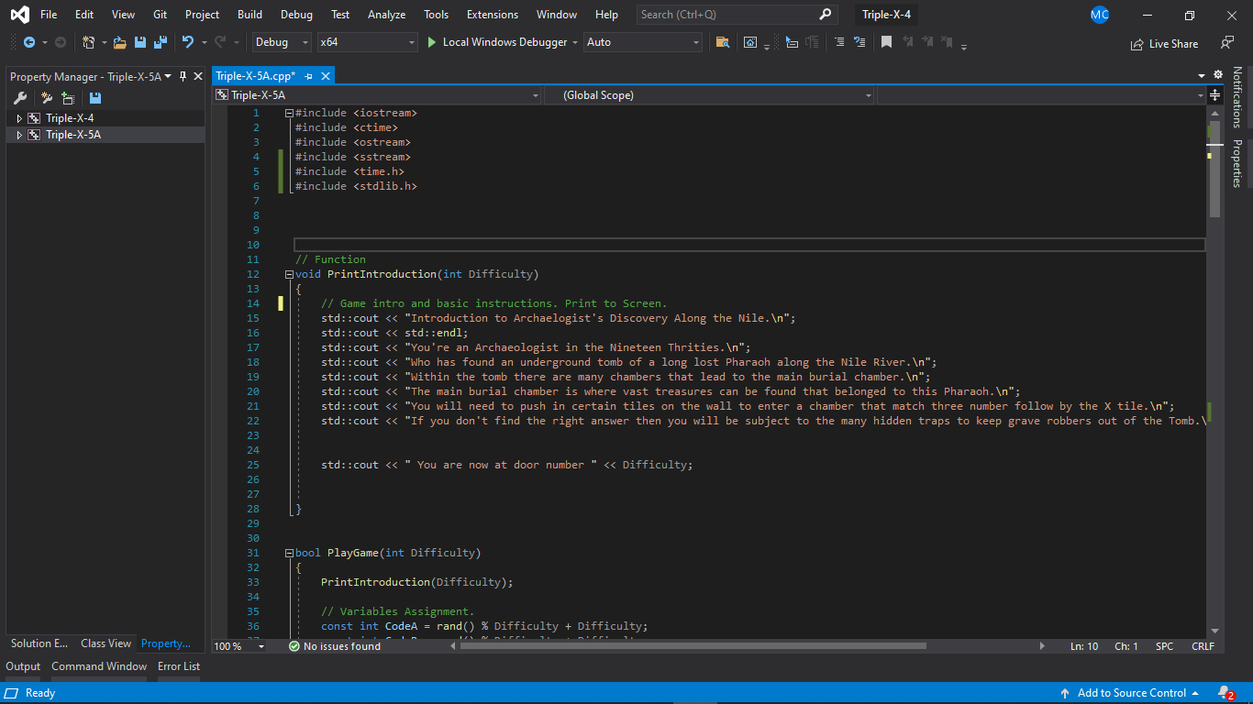
Task: Open the Build menu
Action: click(x=249, y=15)
